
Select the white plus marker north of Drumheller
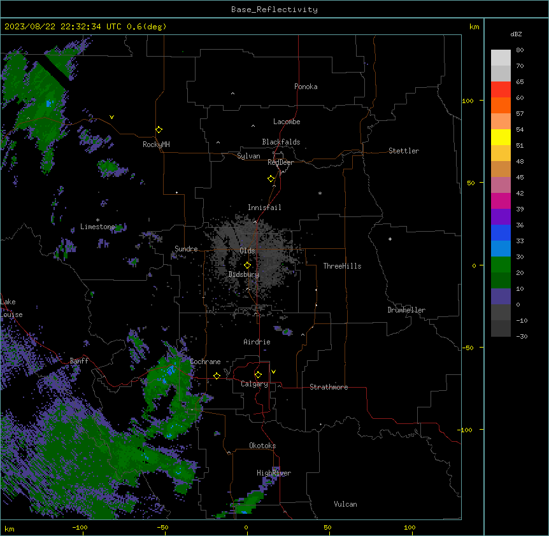click(x=390, y=239)
